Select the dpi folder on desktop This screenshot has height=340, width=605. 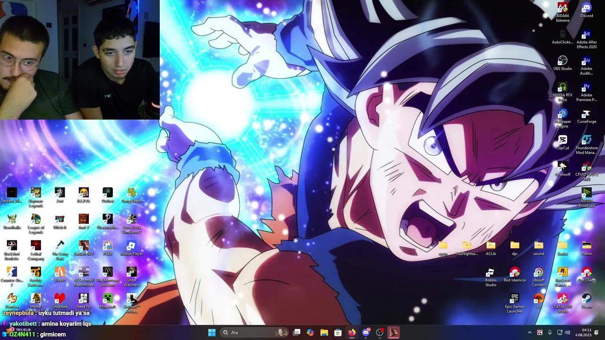[x=515, y=248]
